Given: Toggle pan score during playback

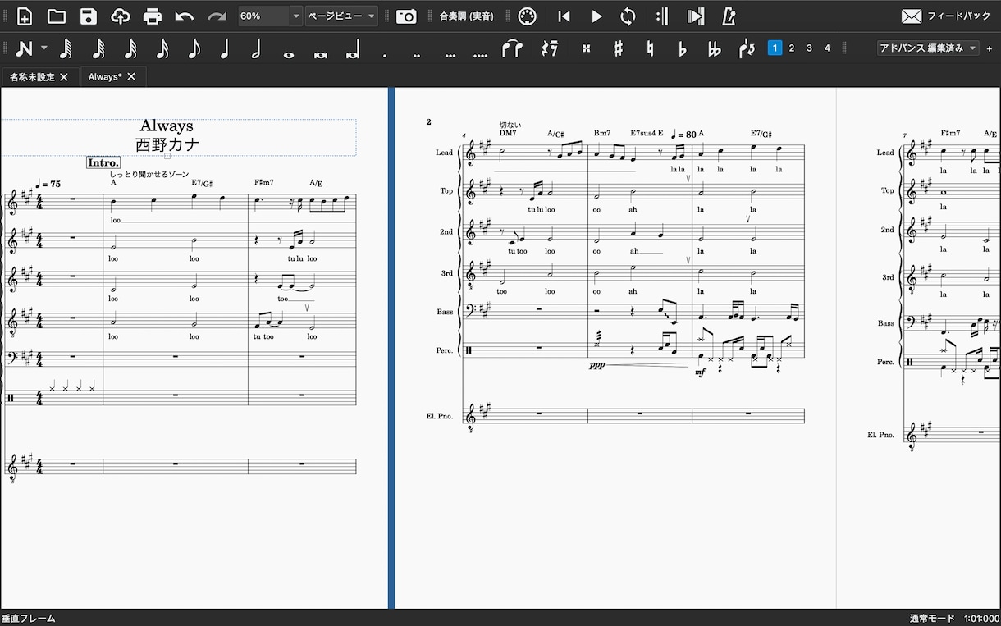Looking at the screenshot, I should (696, 16).
